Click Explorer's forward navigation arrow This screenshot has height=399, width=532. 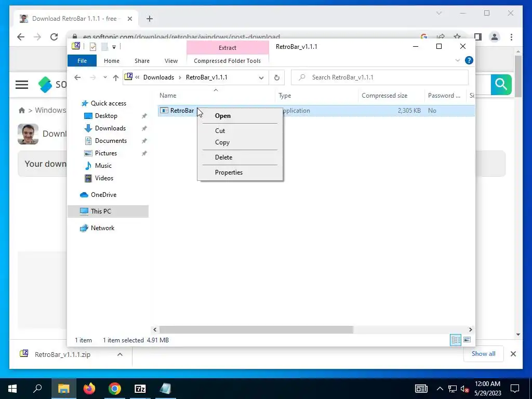(92, 77)
